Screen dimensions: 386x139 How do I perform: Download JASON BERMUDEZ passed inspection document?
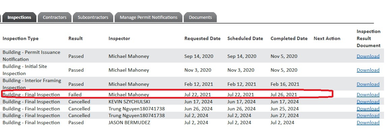tap(368, 123)
